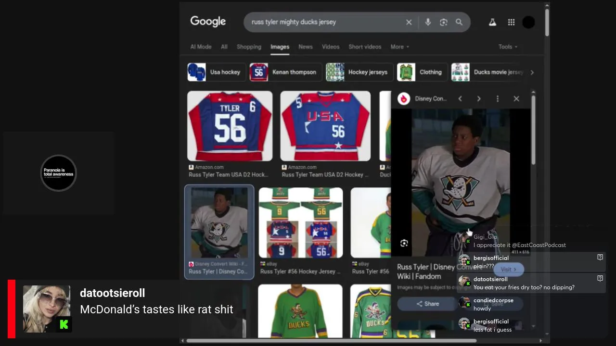Open the USA 56 front jersey thumbnail

(325, 126)
